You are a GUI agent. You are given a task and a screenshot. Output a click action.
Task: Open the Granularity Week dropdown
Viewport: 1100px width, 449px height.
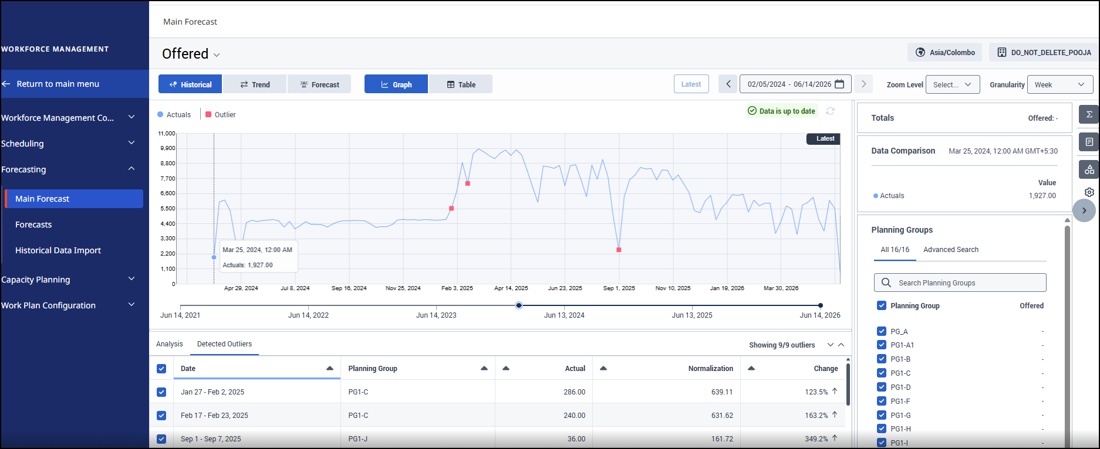tap(1060, 84)
